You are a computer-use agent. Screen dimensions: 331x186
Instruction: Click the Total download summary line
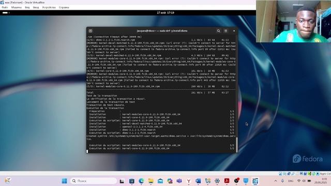click(158, 92)
